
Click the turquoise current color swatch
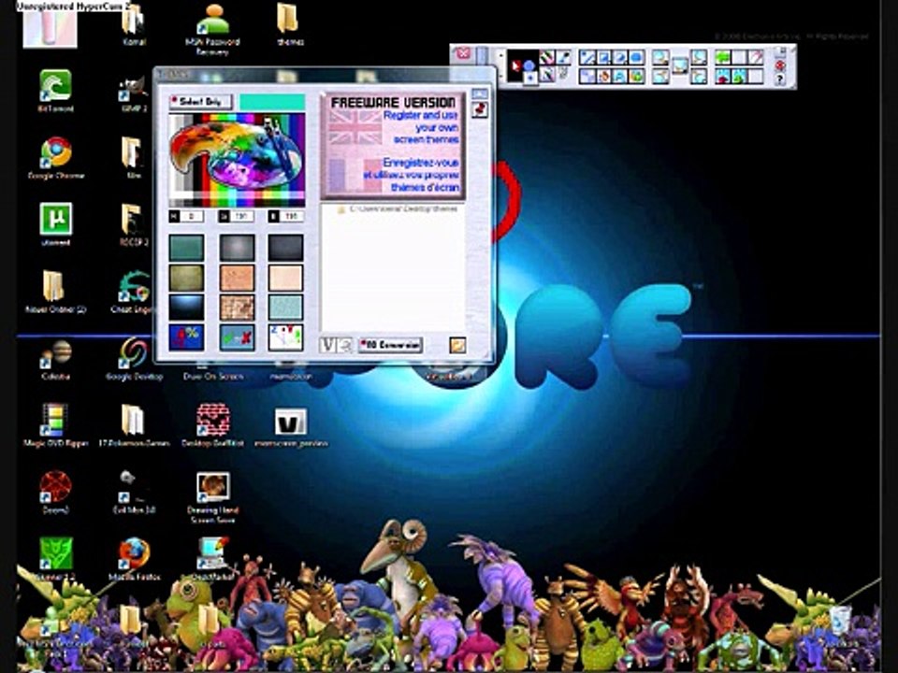pyautogui.click(x=272, y=102)
